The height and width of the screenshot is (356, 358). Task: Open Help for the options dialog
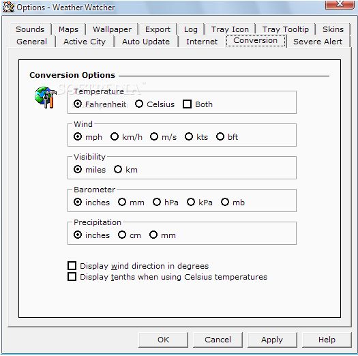[x=327, y=340]
